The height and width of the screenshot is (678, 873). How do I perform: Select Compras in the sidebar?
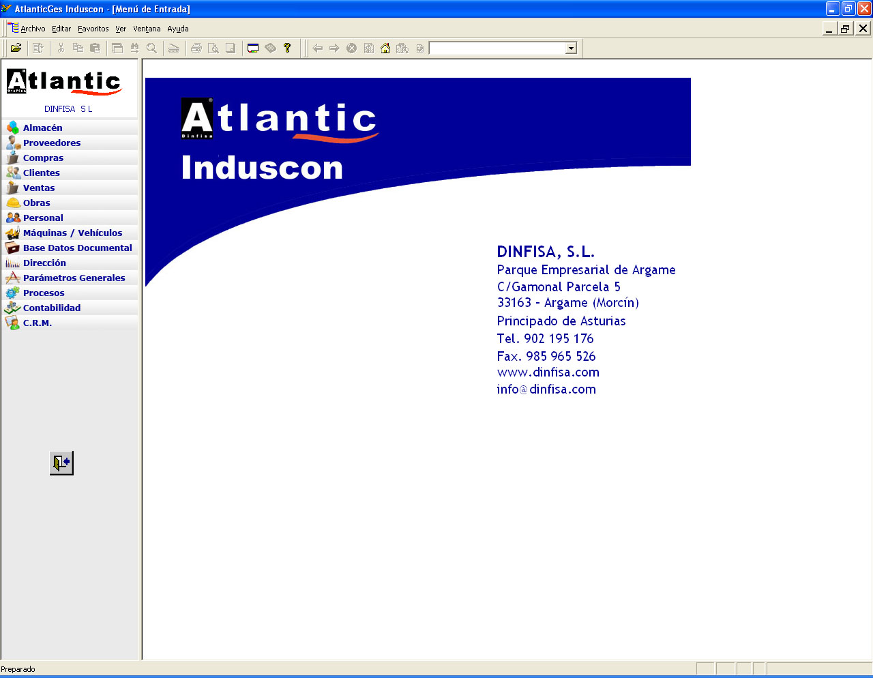70,158
